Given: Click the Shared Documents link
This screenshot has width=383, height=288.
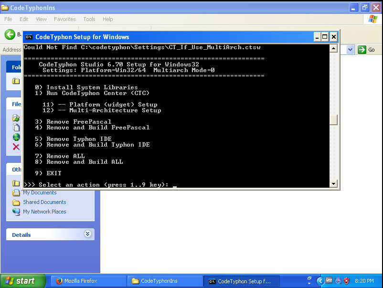Looking at the screenshot, I should point(44,202).
